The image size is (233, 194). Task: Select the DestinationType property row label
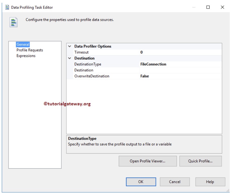pos(88,64)
